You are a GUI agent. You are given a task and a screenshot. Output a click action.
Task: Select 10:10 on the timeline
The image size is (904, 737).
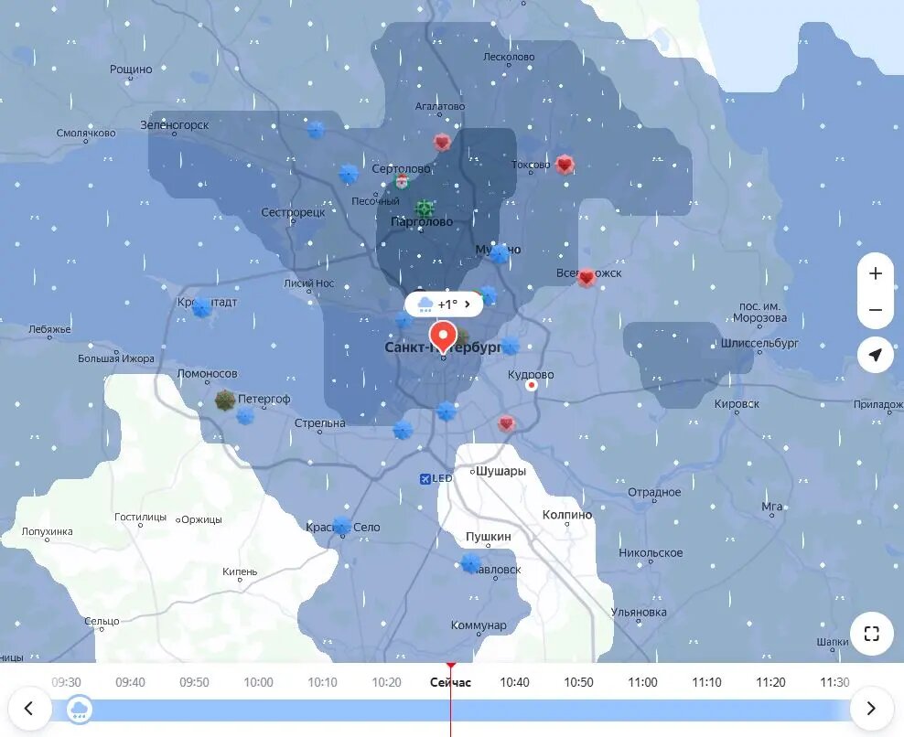tap(322, 682)
